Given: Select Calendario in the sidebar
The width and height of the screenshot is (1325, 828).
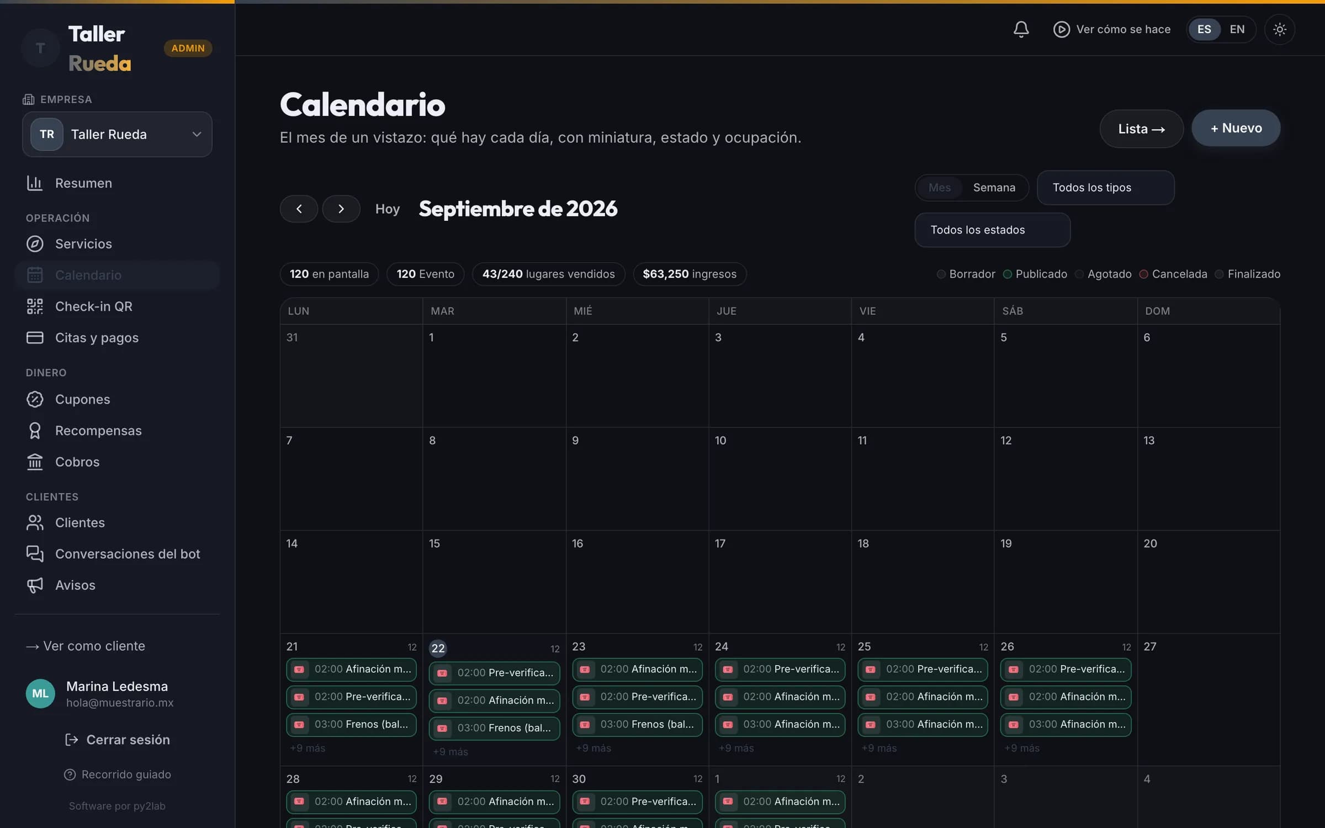Looking at the screenshot, I should 117,275.
